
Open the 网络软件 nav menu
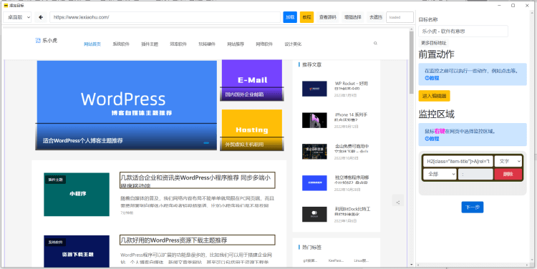click(264, 44)
